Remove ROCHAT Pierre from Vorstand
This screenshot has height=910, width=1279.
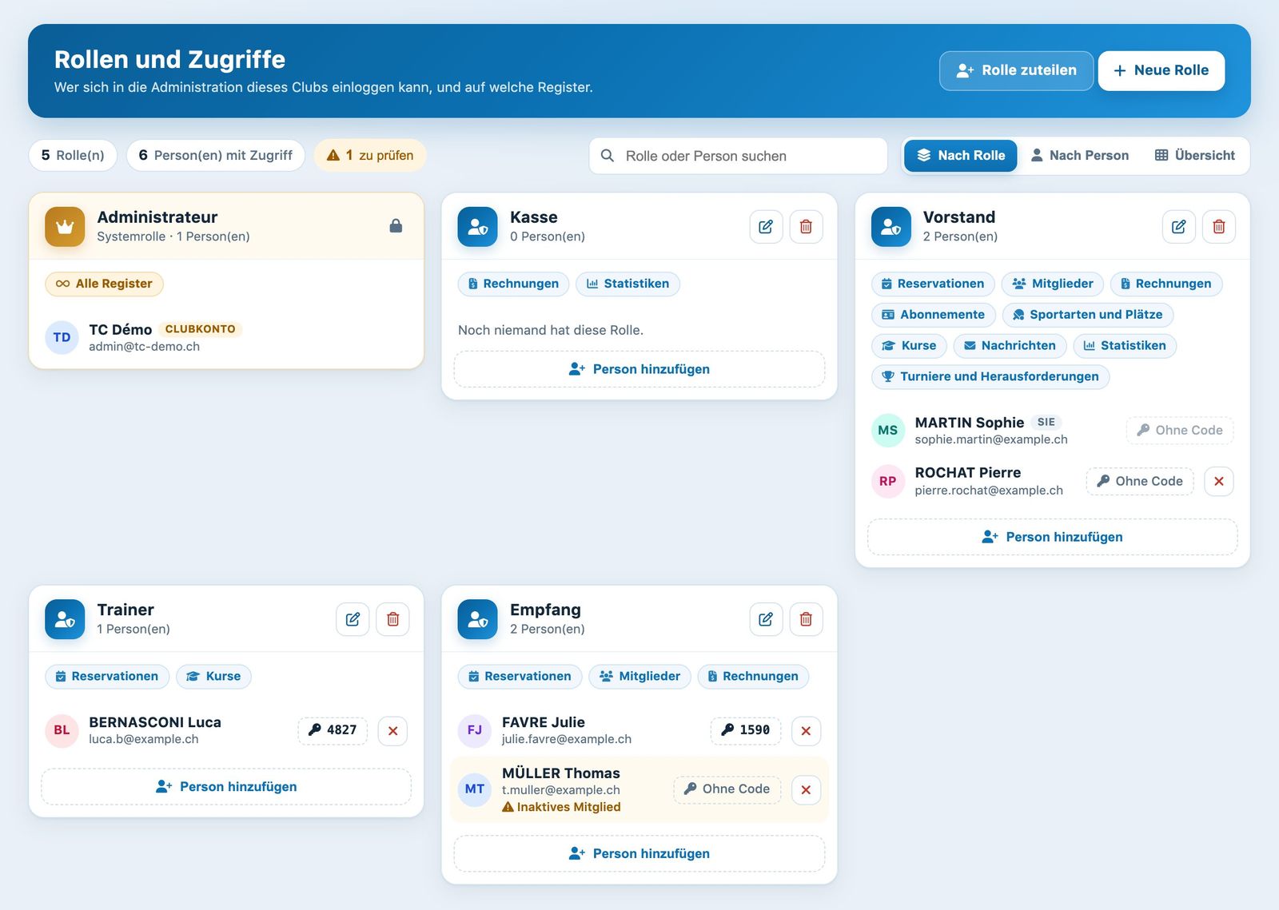click(x=1219, y=481)
